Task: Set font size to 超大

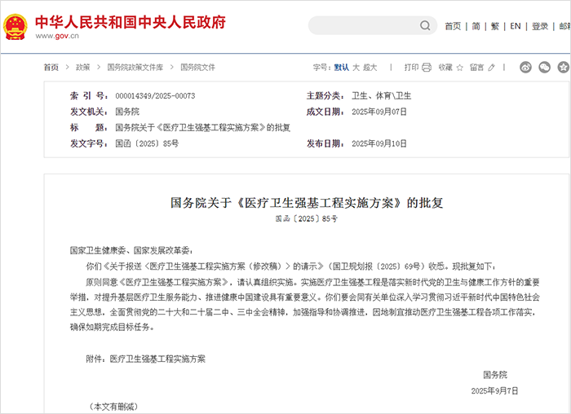Action: 370,68
